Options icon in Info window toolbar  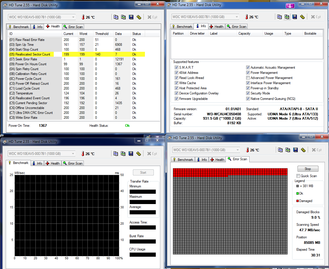[302, 17]
